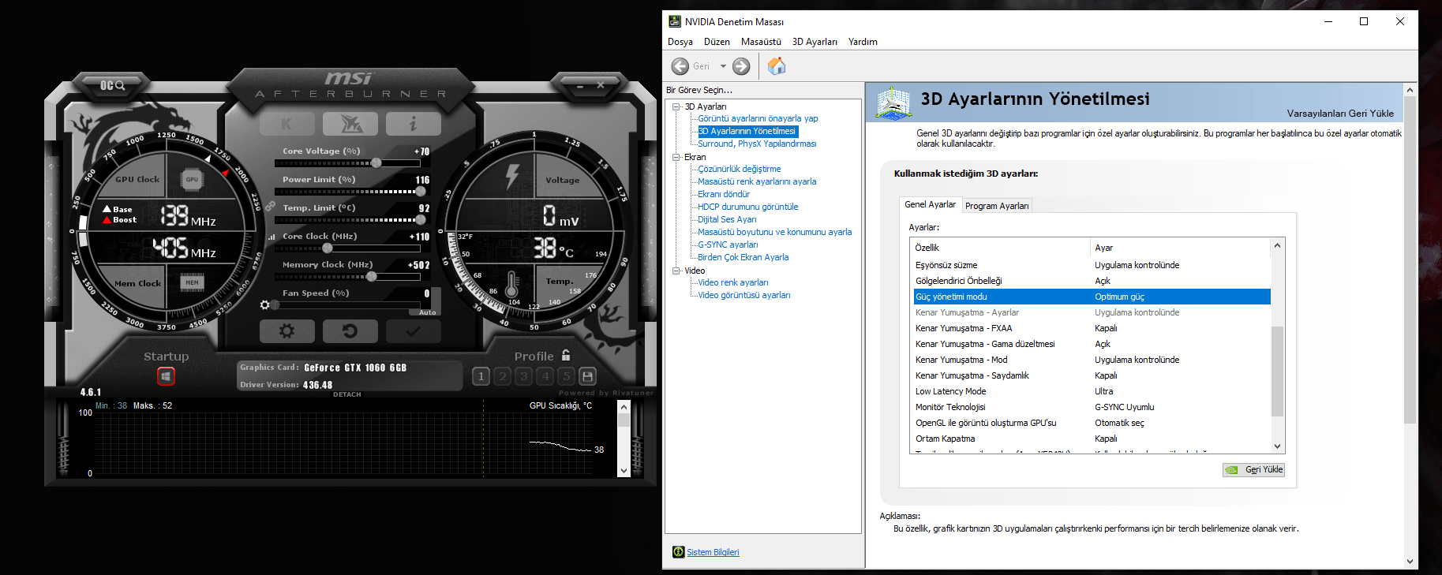This screenshot has height=575, width=1442.
Task: Click the fan speed gear icon
Action: tap(265, 304)
